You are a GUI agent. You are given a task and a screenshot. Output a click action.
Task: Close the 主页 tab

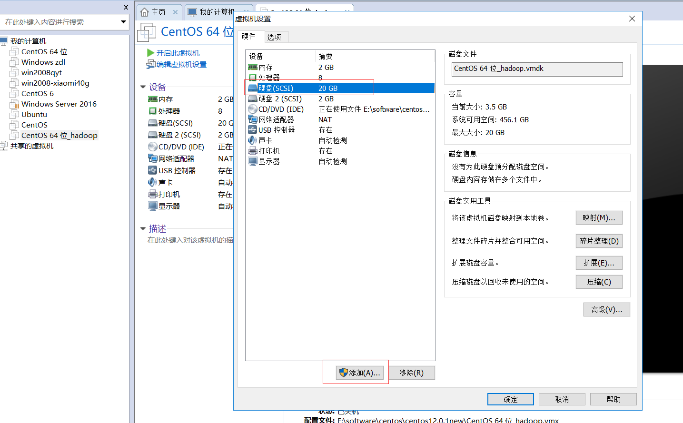(x=175, y=12)
